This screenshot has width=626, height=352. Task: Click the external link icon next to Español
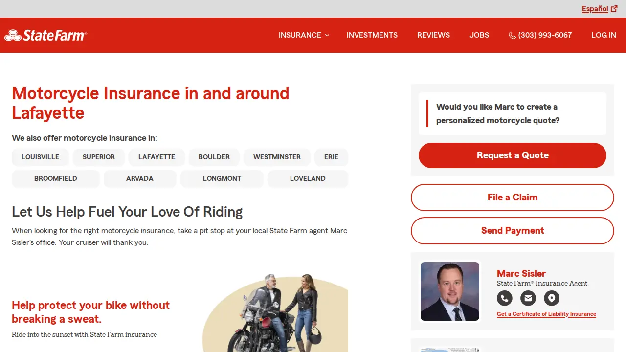[614, 9]
